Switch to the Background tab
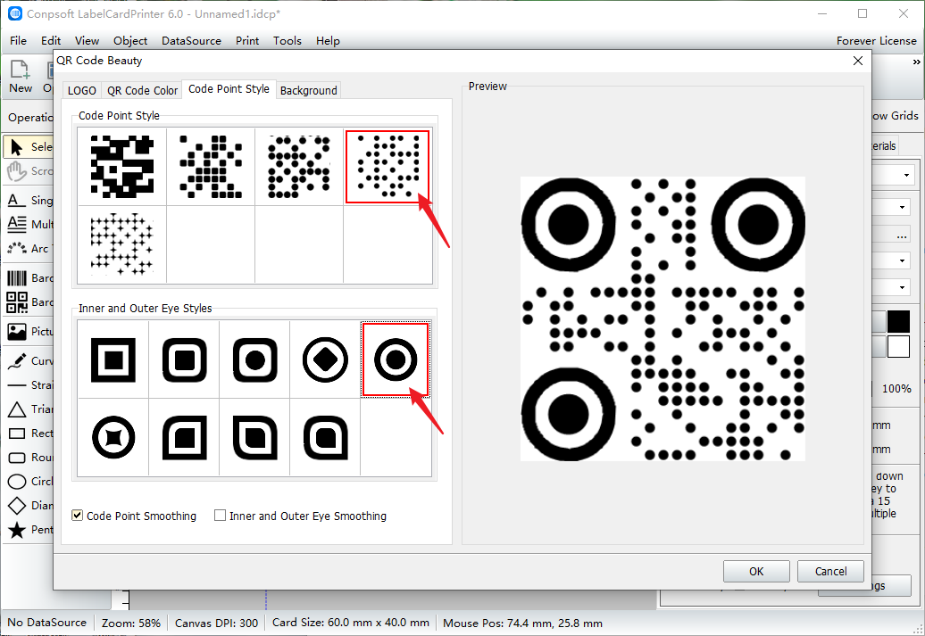Image resolution: width=925 pixels, height=636 pixels. click(309, 90)
